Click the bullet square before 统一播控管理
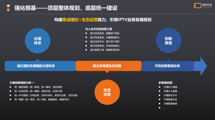The height and width of the screenshot is (120, 215). tap(10, 87)
